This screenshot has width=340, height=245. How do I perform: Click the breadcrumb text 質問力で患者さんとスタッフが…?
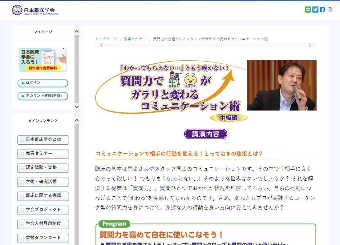click(x=210, y=39)
